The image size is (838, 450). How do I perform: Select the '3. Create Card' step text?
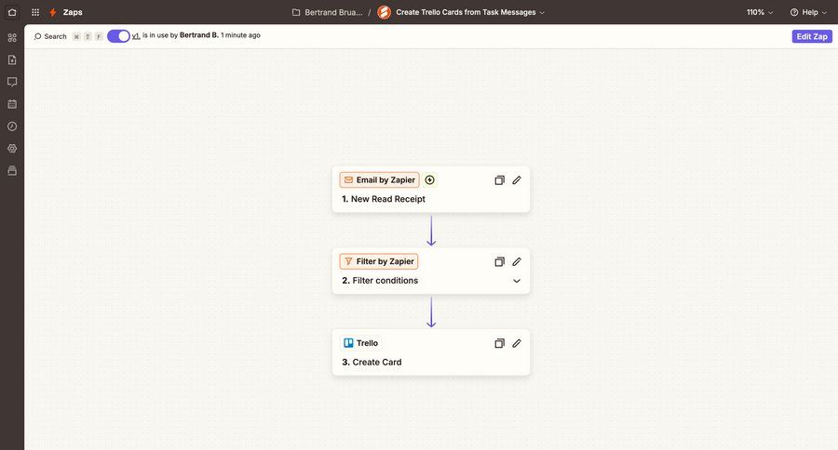click(372, 363)
